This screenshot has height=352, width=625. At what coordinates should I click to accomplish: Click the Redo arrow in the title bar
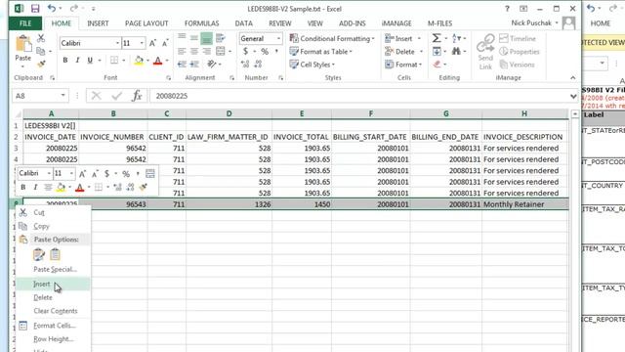74,8
